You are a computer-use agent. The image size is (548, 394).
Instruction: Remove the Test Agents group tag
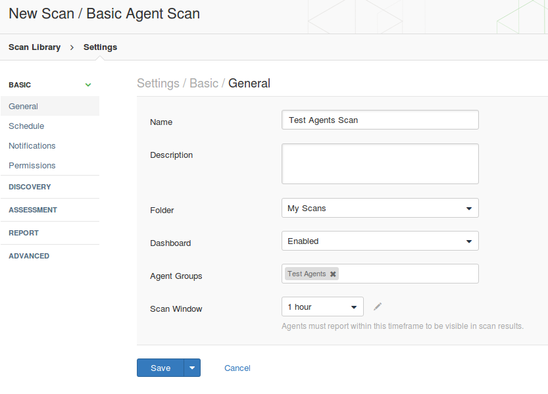(x=333, y=274)
